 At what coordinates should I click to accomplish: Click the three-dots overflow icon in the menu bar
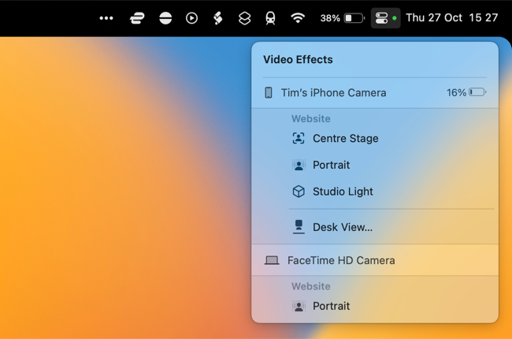tap(106, 18)
